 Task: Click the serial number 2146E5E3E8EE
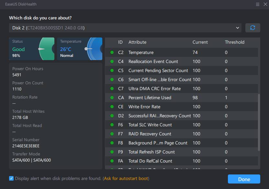(26, 146)
